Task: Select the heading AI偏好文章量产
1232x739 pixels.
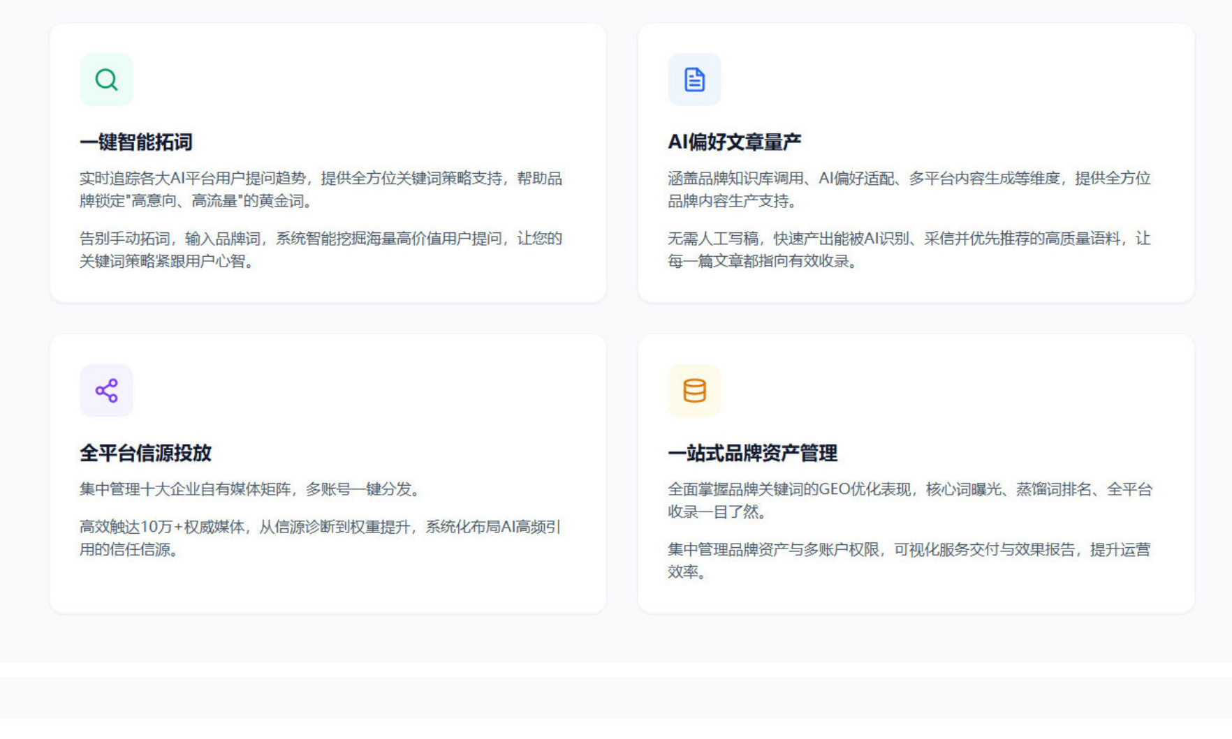Action: [x=735, y=142]
